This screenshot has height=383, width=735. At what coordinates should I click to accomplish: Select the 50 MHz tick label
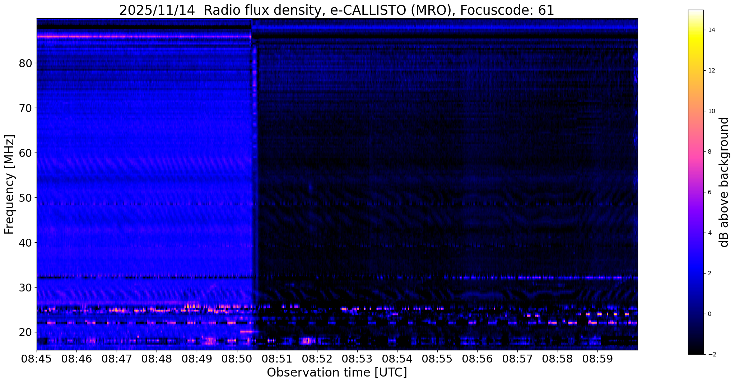[x=25, y=198]
